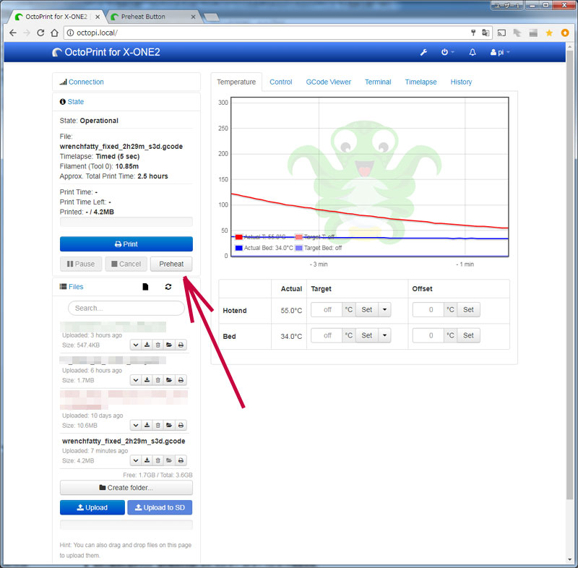Select the Temperature tab
The image size is (578, 568).
pos(236,82)
